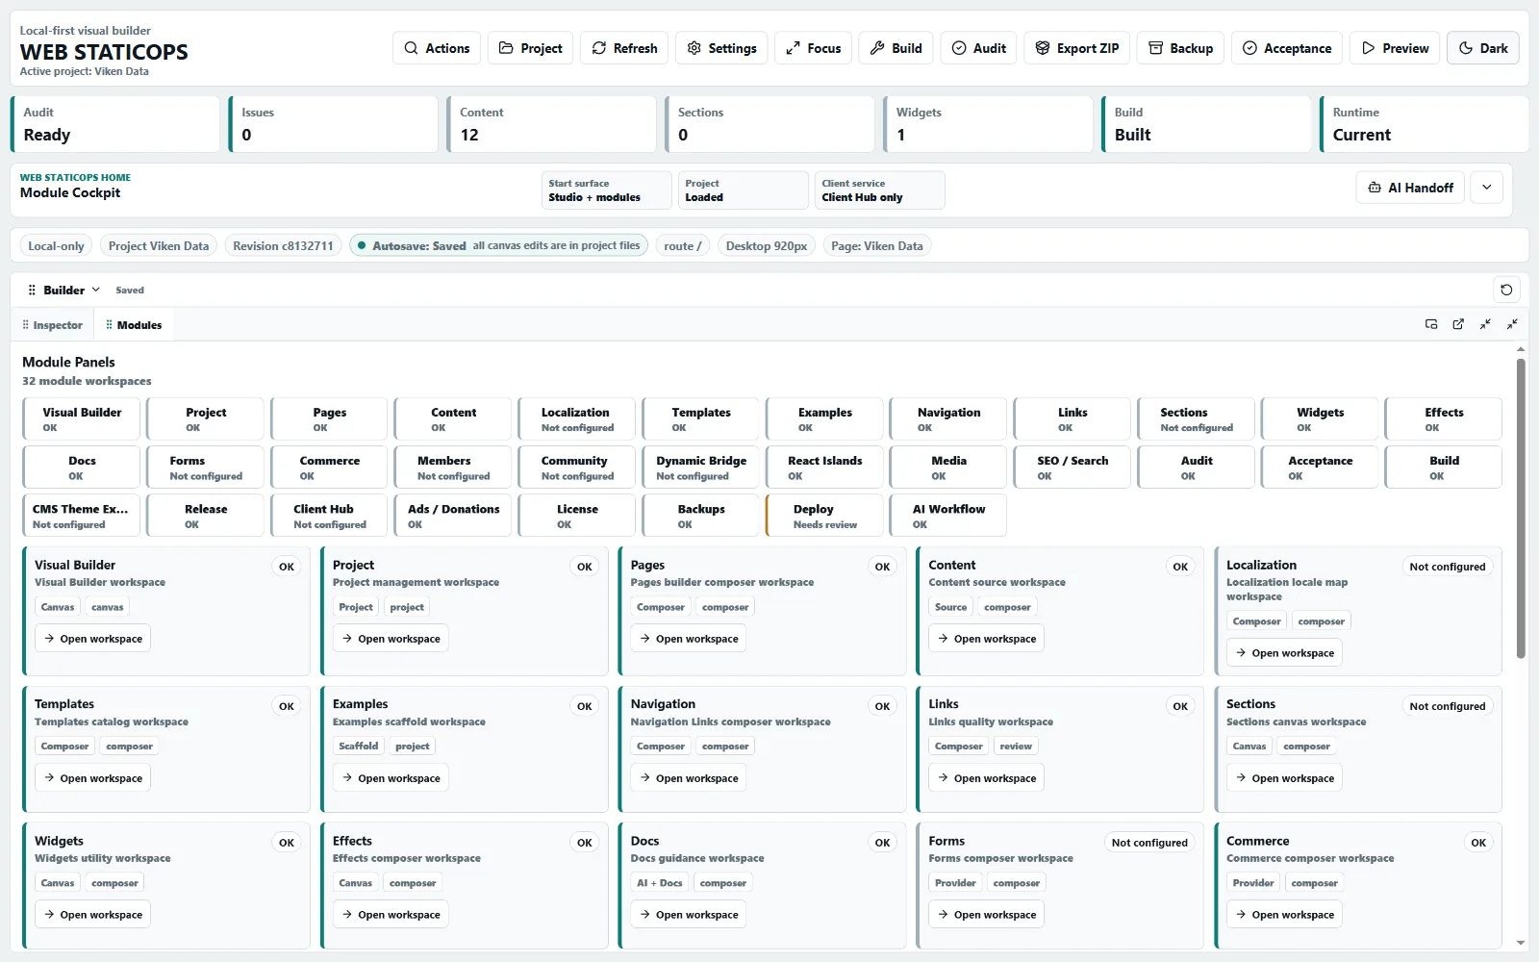Open workspace in Content card
The height and width of the screenshot is (962, 1539).
(987, 639)
